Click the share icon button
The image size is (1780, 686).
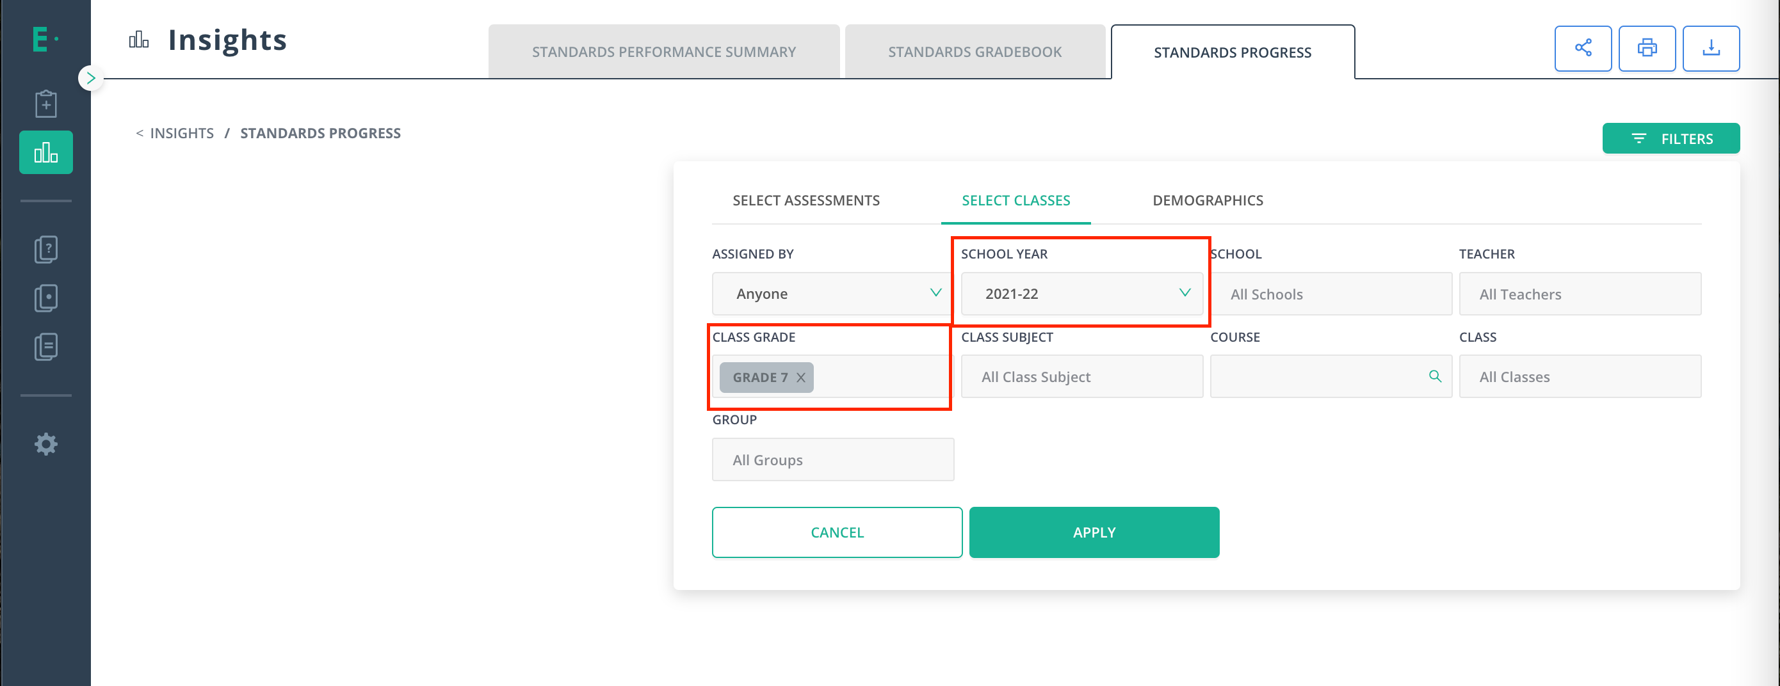1582,49
